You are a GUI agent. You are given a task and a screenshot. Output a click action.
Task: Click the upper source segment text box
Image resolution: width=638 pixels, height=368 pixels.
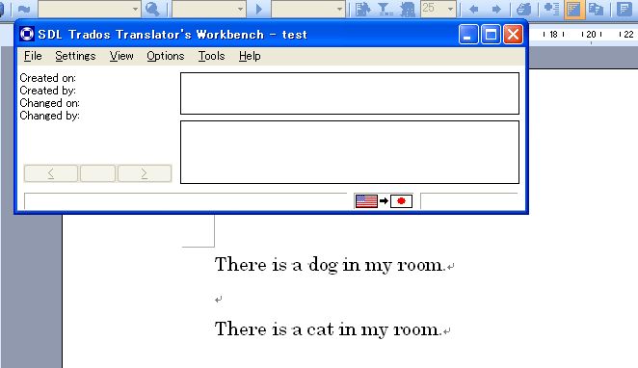pyautogui.click(x=350, y=93)
